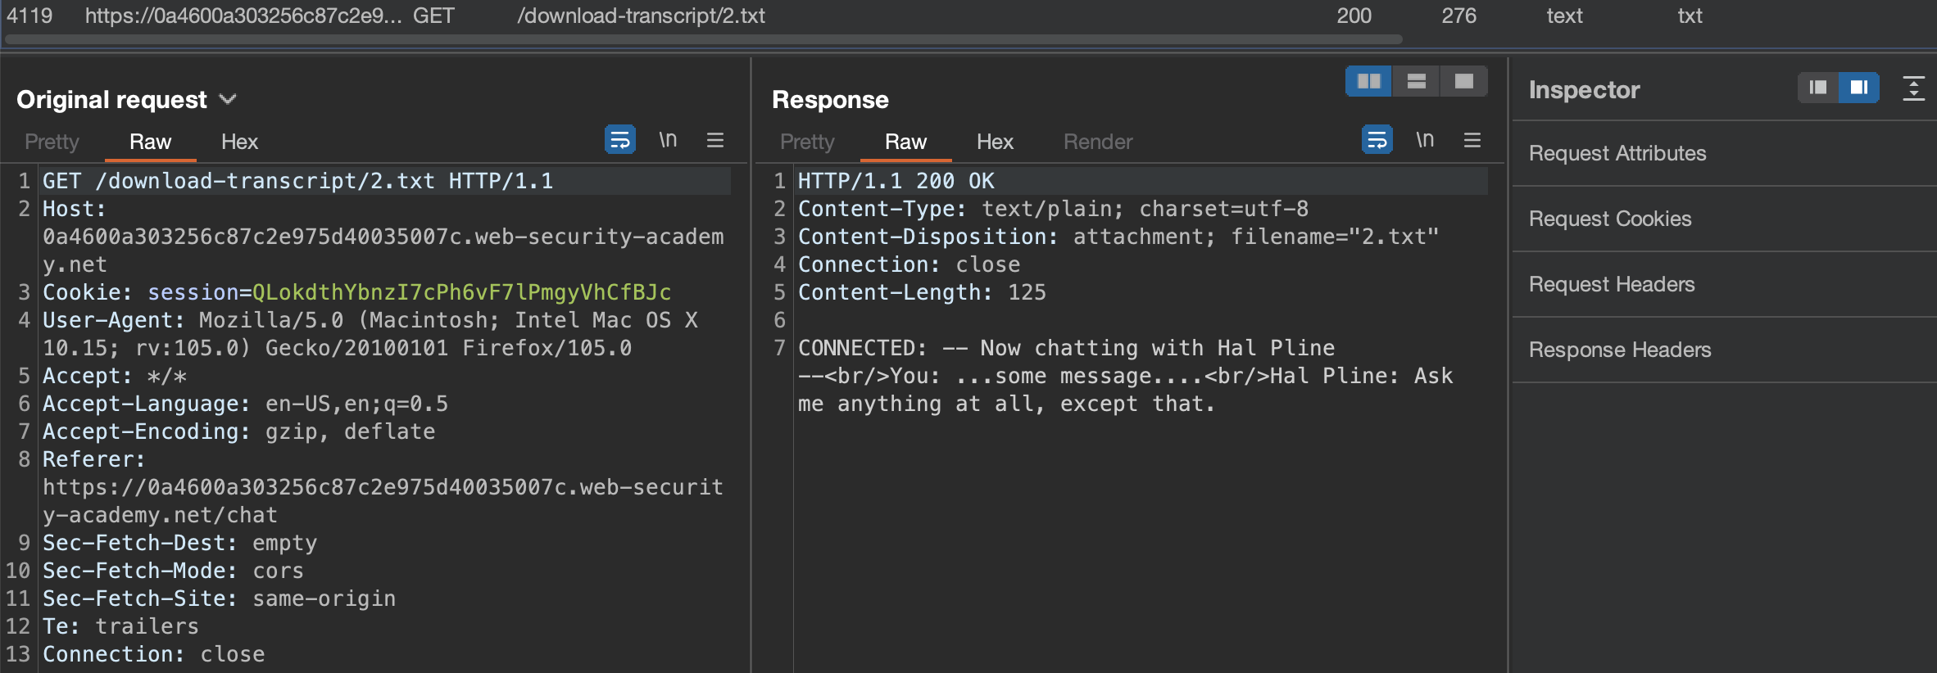Dock Inspector panel to the left
This screenshot has height=673, width=1937.
point(1817,88)
